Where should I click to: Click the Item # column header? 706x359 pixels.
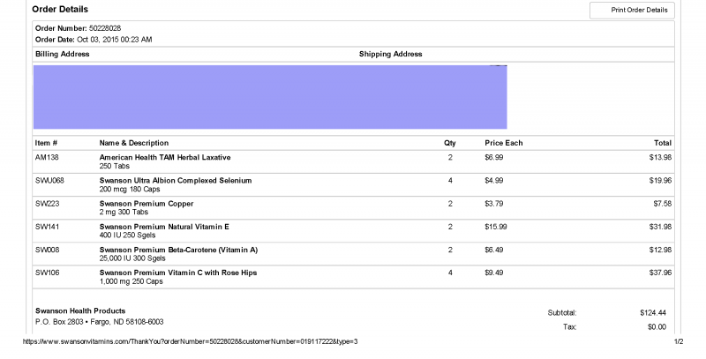tap(46, 143)
